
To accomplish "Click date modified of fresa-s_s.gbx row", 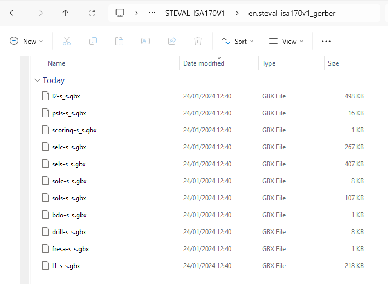I will 207,249.
